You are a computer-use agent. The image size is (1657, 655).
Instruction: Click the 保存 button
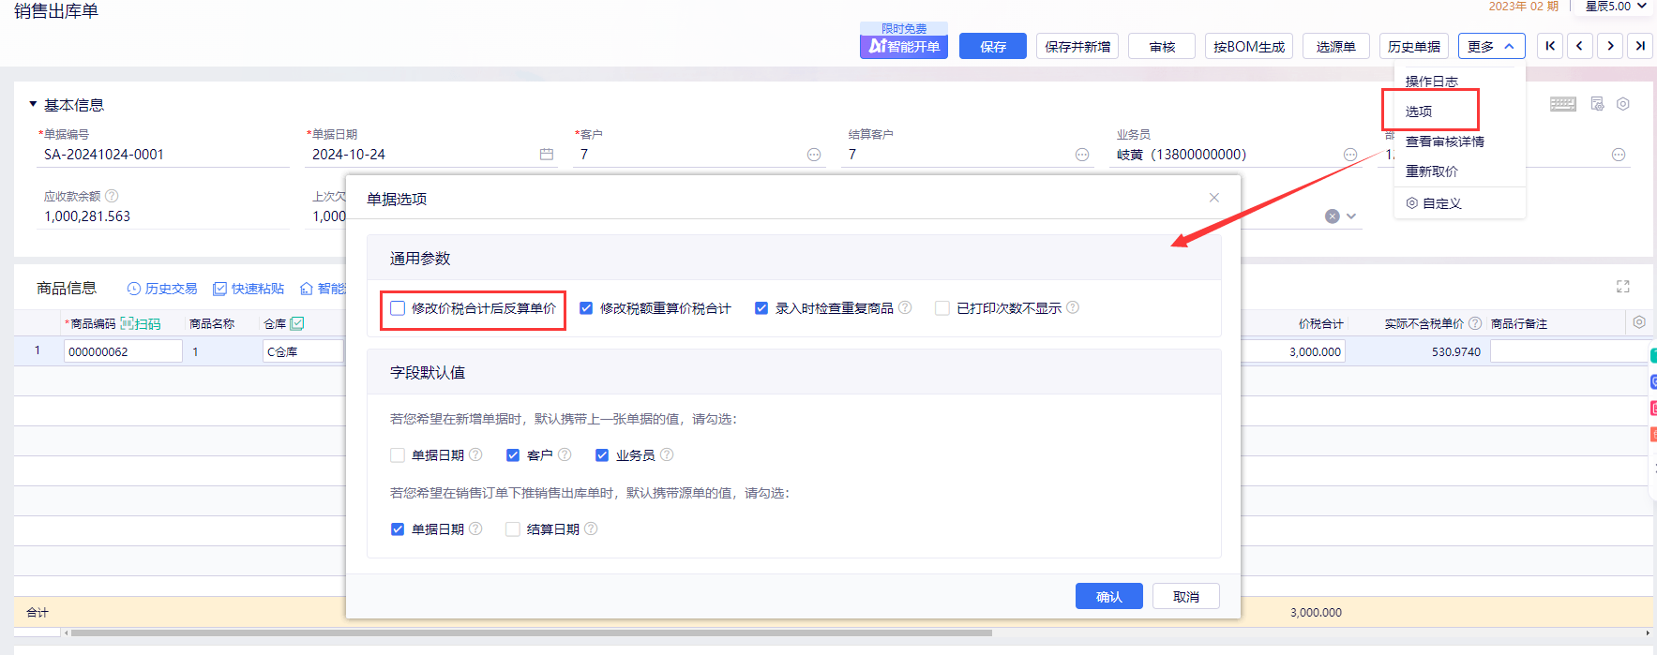(x=993, y=46)
